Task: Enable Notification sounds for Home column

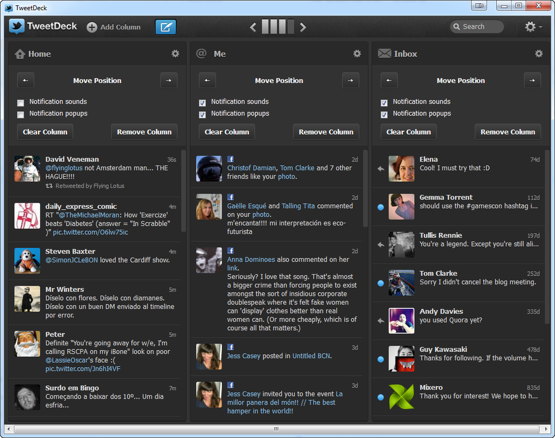Action: pos(21,103)
